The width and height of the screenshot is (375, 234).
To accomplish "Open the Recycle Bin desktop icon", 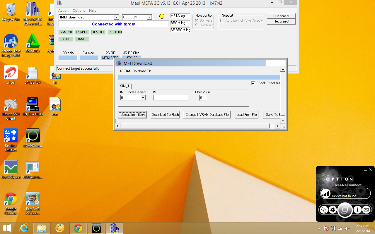I will [11, 12].
